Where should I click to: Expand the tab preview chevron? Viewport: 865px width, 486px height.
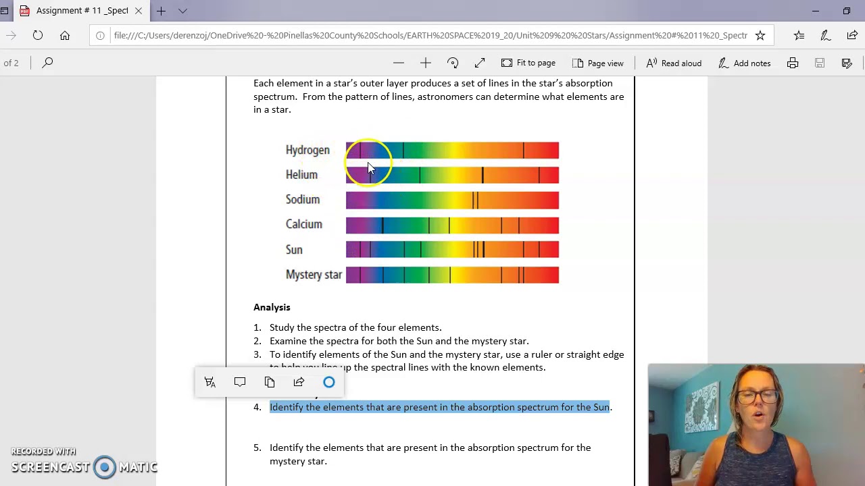182,11
